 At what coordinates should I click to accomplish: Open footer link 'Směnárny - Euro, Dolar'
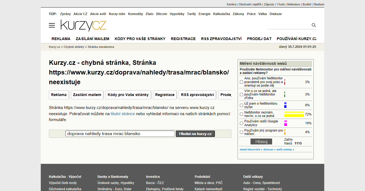click(114, 189)
